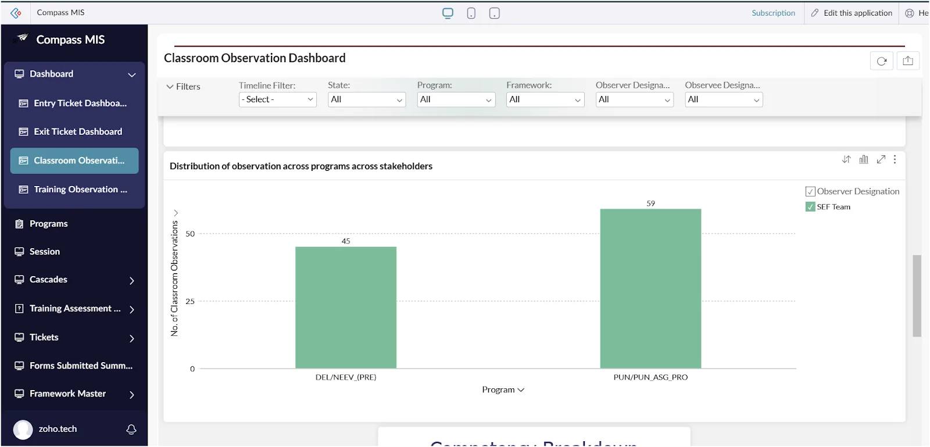Open the State filter dropdown
This screenshot has width=930, height=447.
coord(367,99)
